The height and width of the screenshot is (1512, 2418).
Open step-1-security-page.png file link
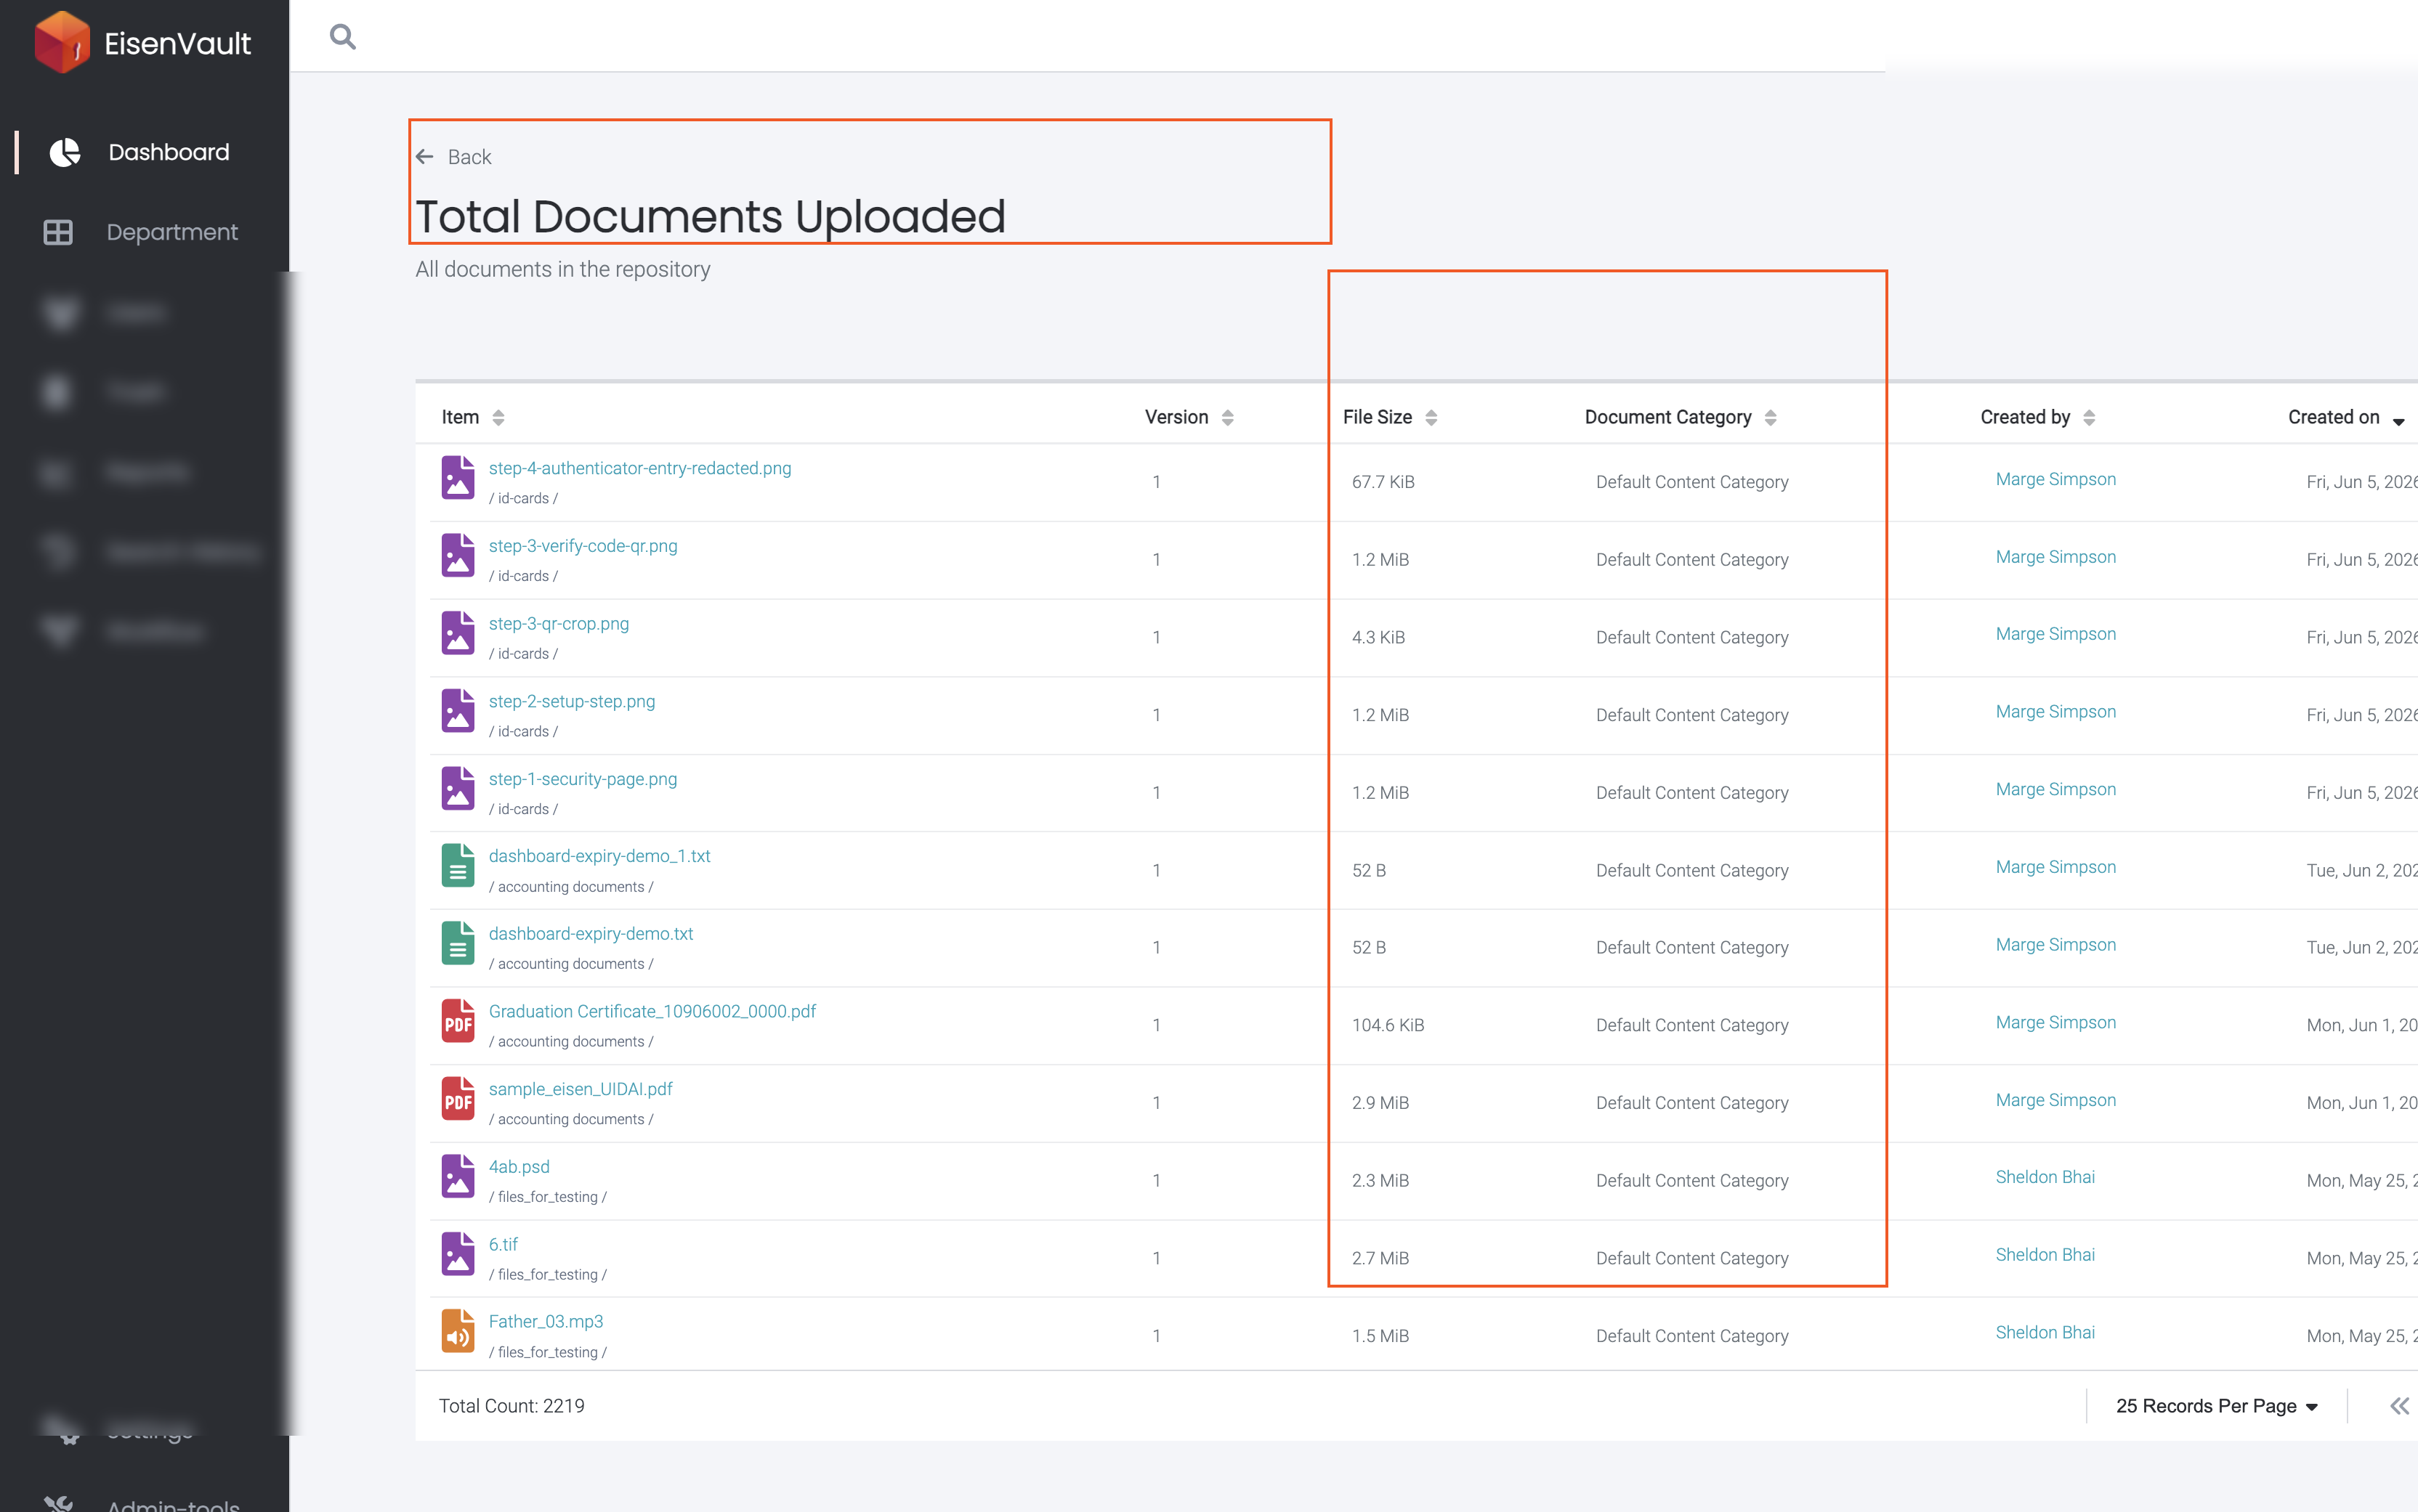coord(583,779)
